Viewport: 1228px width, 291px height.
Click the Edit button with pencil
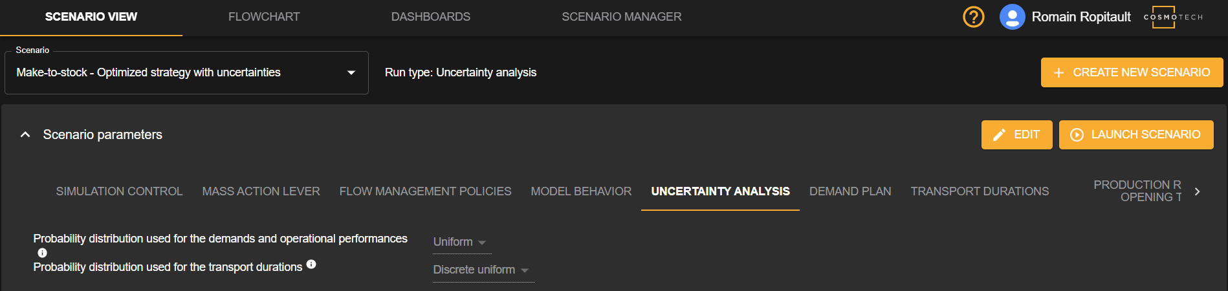coord(1016,135)
